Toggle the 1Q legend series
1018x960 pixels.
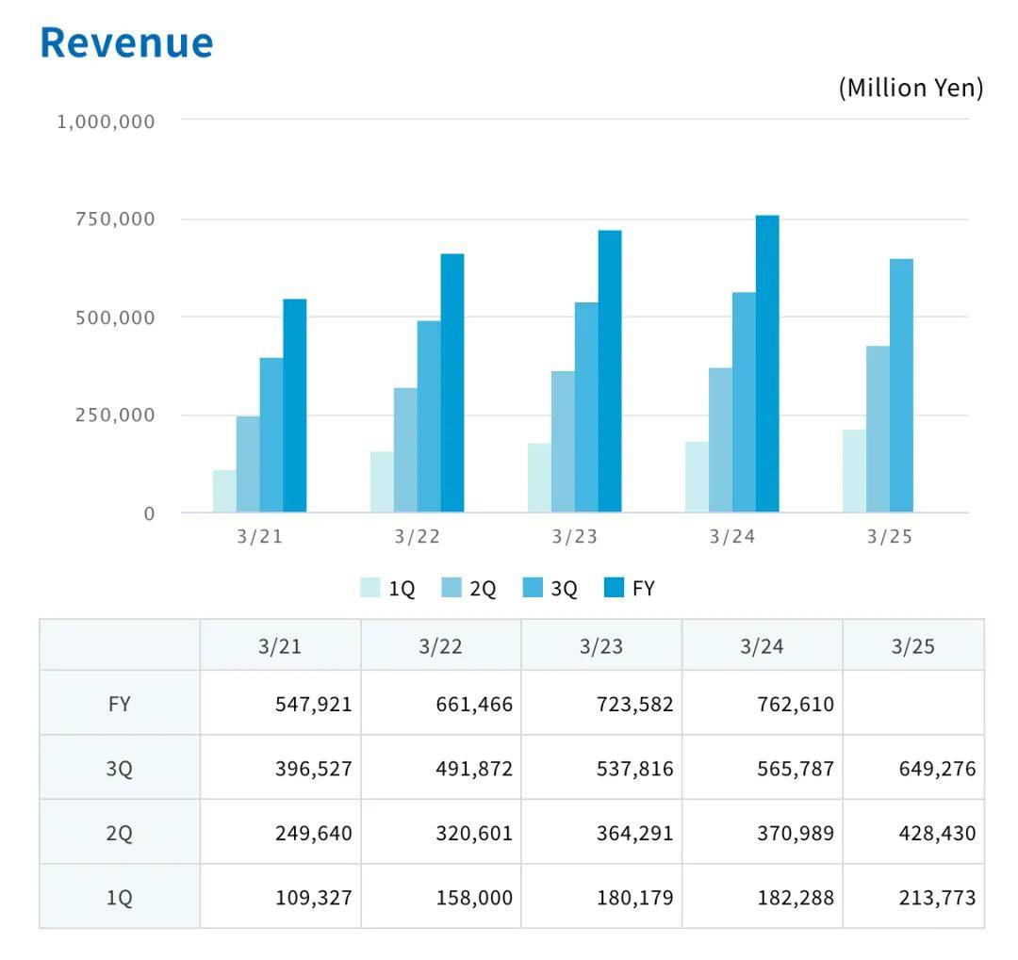pyautogui.click(x=387, y=589)
